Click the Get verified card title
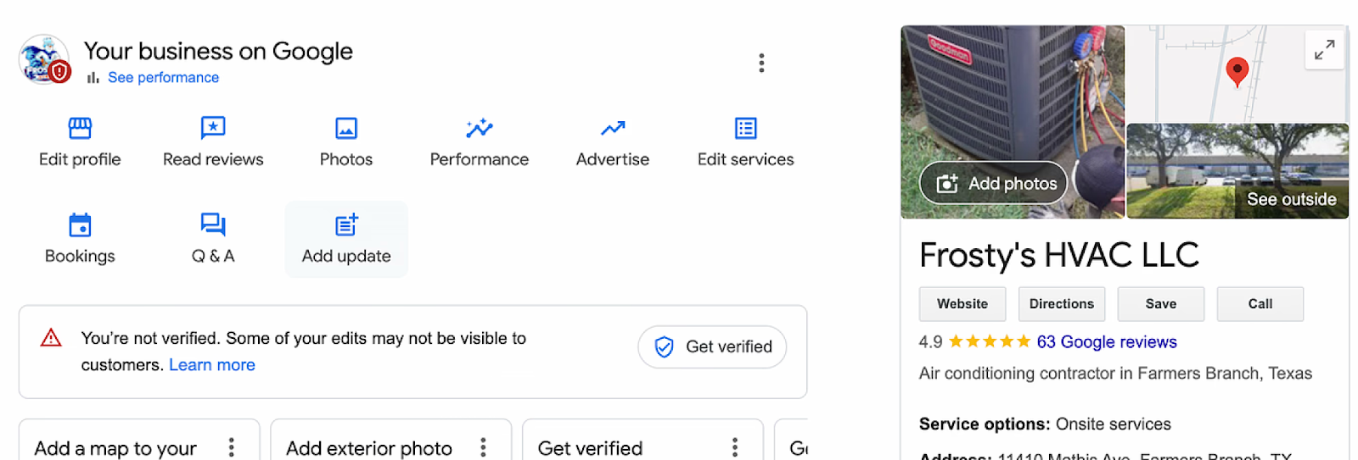1358x460 pixels. (x=590, y=448)
